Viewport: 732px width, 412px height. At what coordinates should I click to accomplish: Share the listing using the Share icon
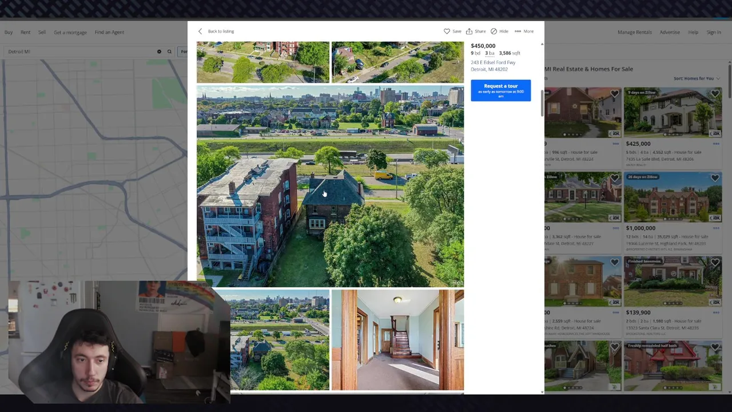469,31
